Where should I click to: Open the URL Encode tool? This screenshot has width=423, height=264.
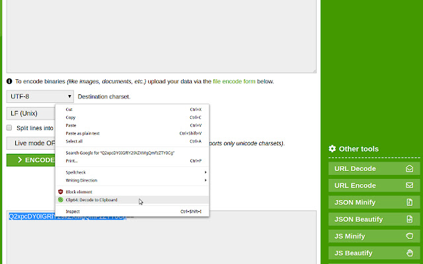(x=374, y=185)
